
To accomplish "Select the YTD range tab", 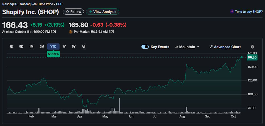I will (53, 47).
